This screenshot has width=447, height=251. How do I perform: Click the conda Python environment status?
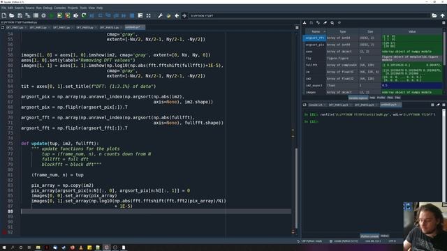344,241
